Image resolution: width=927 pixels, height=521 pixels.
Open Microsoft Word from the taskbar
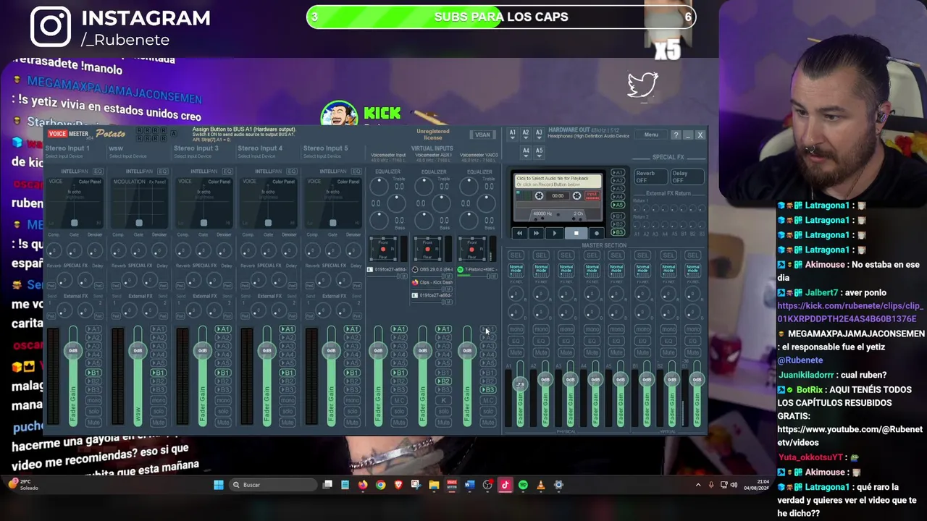469,485
